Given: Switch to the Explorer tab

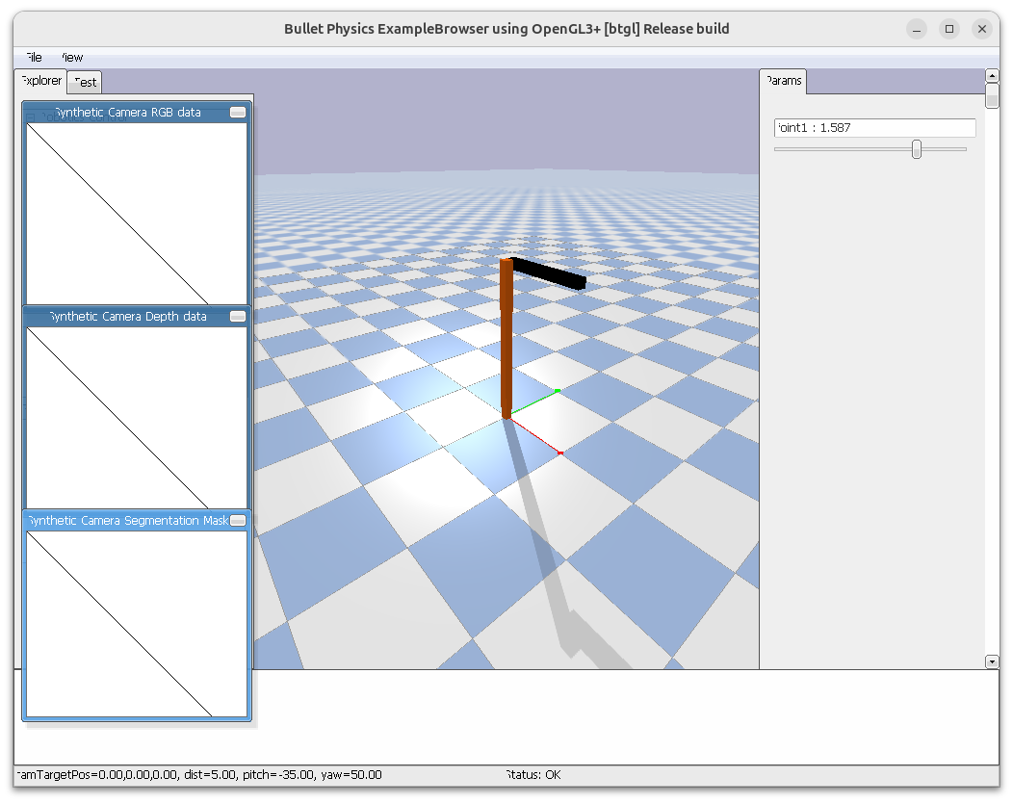Looking at the screenshot, I should [x=40, y=81].
